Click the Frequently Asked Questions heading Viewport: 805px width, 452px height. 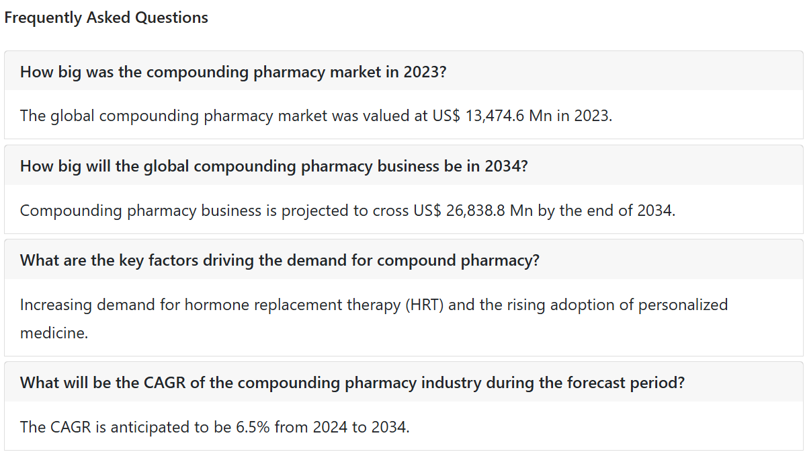106,17
